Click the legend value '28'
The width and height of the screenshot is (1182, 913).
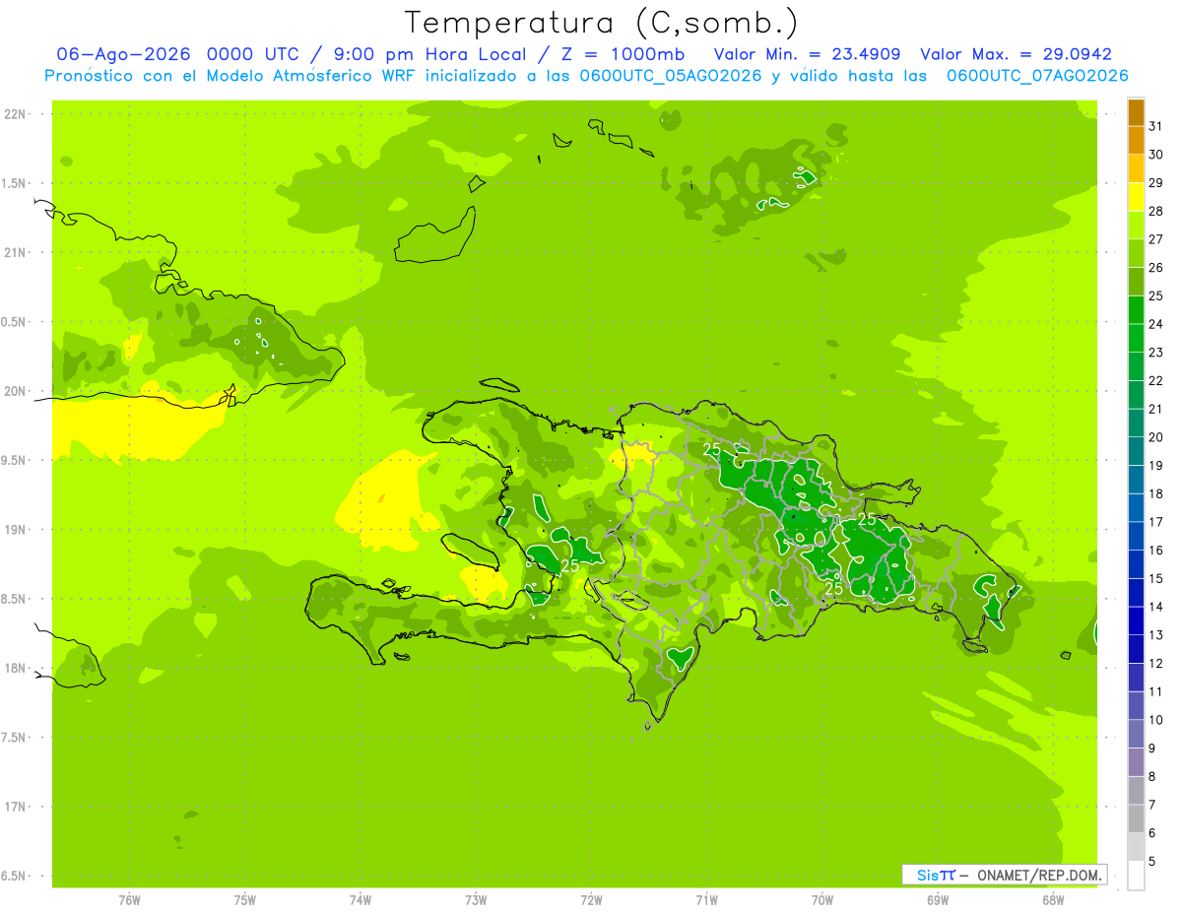[1156, 212]
